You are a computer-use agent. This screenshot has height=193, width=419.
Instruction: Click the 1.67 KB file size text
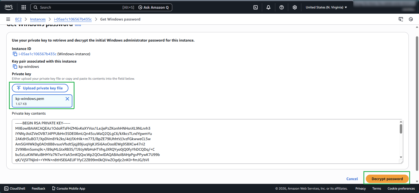pyautogui.click(x=21, y=104)
